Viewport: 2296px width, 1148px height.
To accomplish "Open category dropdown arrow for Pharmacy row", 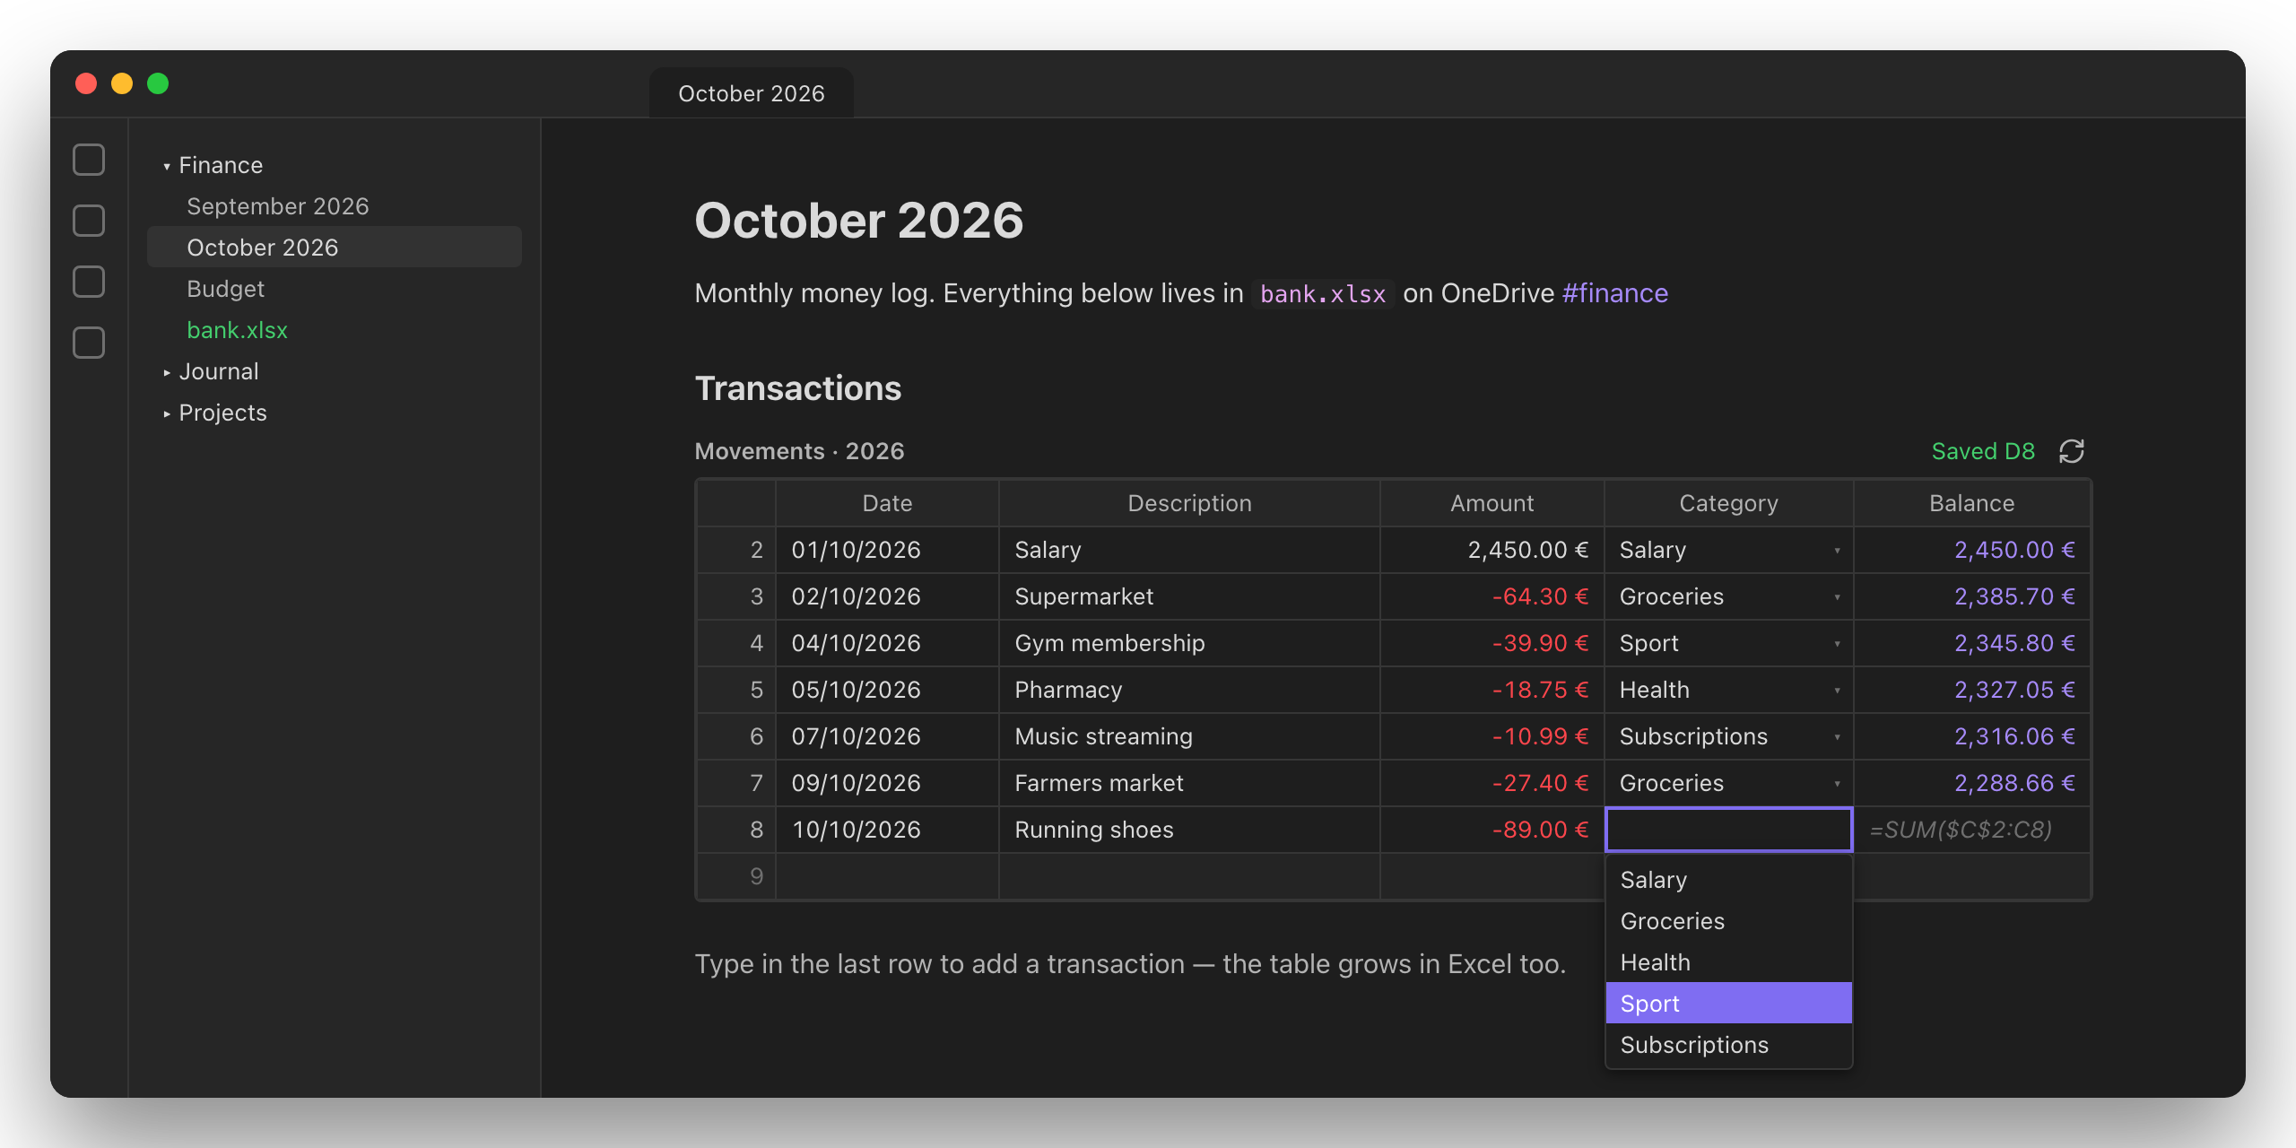I will [x=1837, y=691].
